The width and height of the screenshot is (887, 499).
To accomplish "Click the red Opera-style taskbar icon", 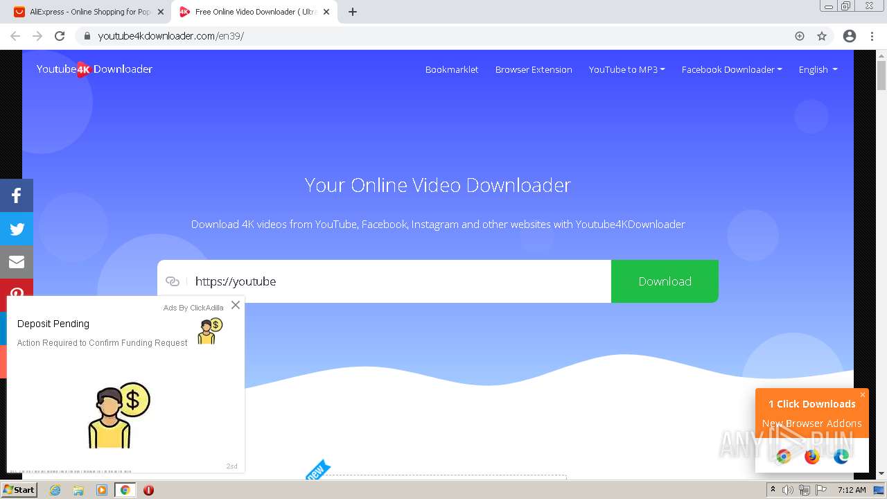I will tap(148, 490).
